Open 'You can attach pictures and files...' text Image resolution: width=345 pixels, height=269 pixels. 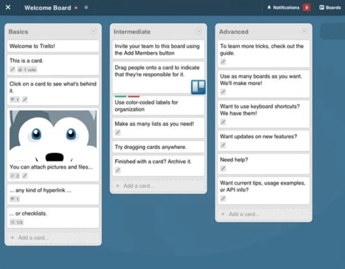[x=51, y=167]
